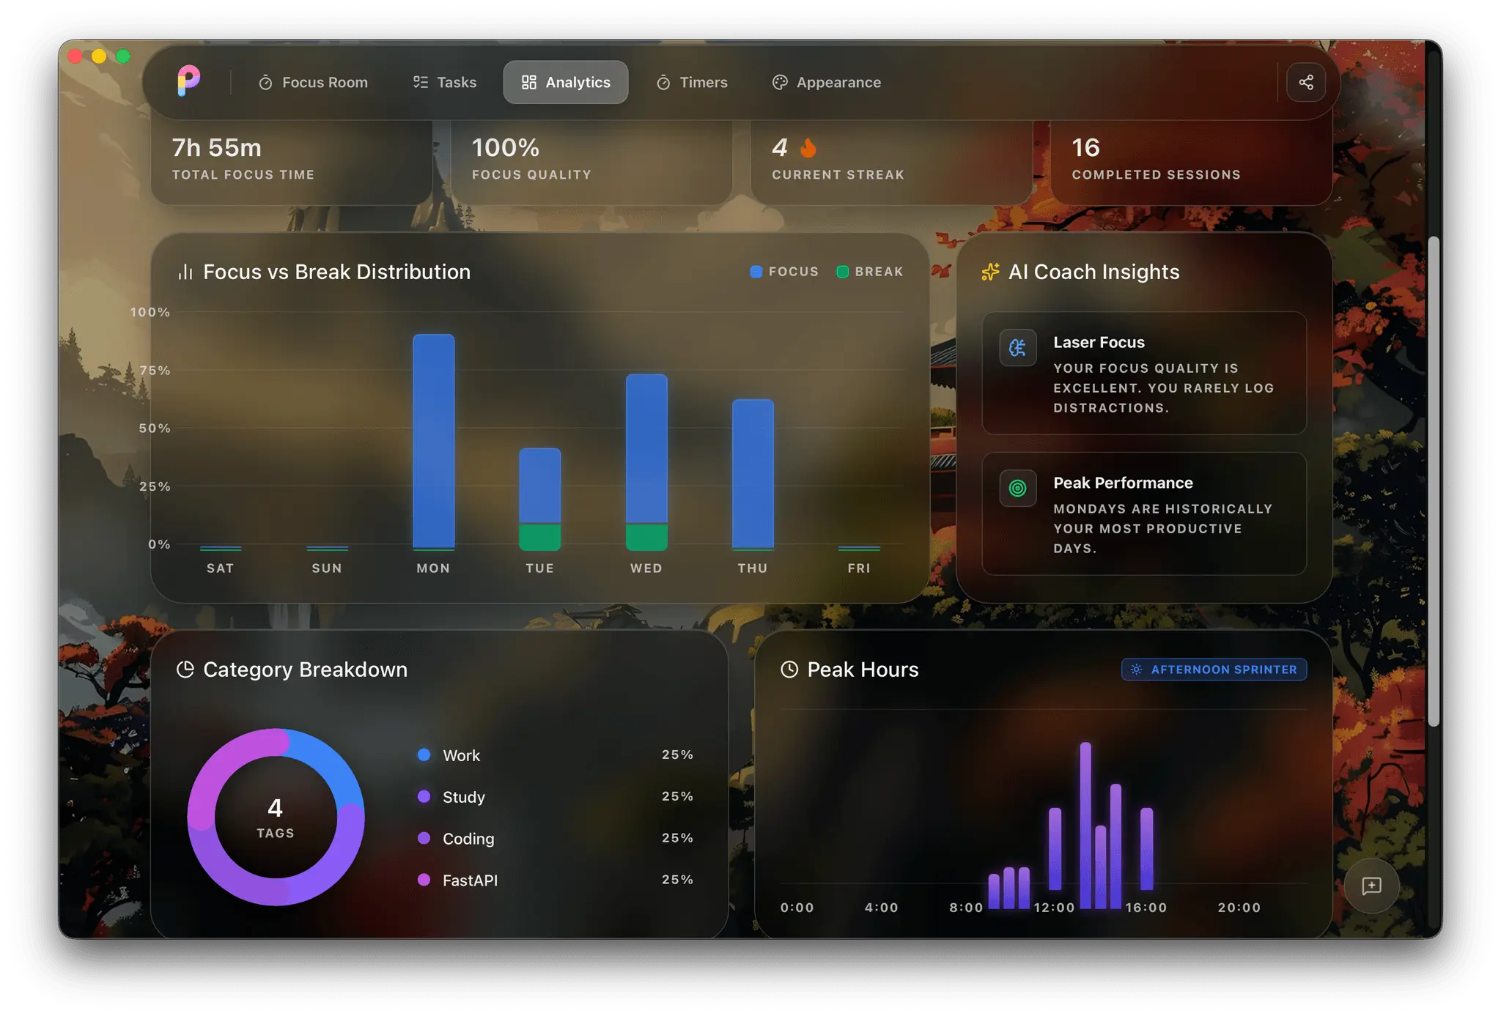Open the Focus Room tab

(x=313, y=82)
